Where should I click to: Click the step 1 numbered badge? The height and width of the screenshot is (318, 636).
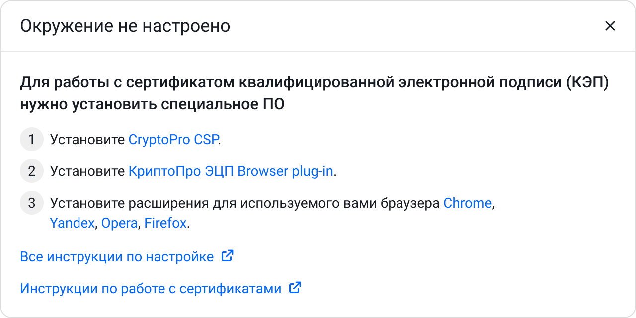[x=31, y=139]
